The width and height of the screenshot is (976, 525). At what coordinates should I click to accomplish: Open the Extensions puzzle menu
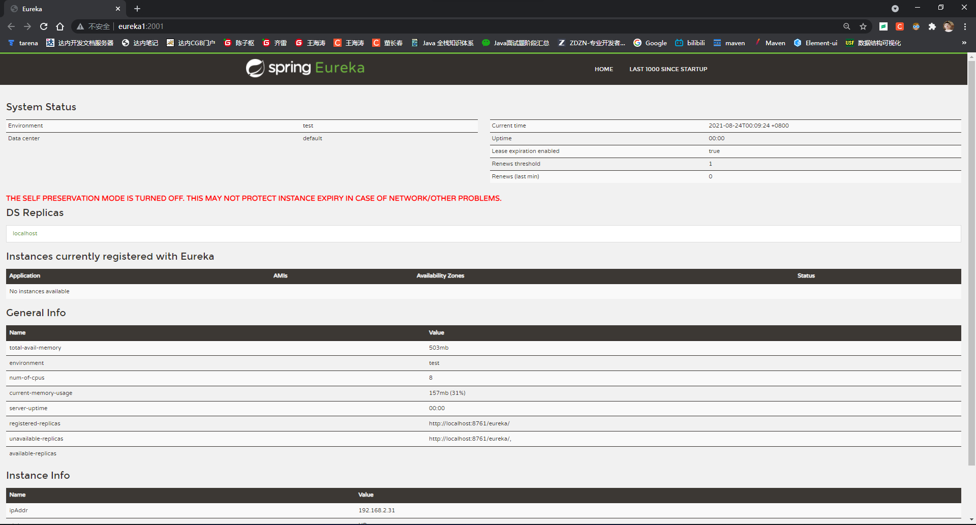point(932,26)
